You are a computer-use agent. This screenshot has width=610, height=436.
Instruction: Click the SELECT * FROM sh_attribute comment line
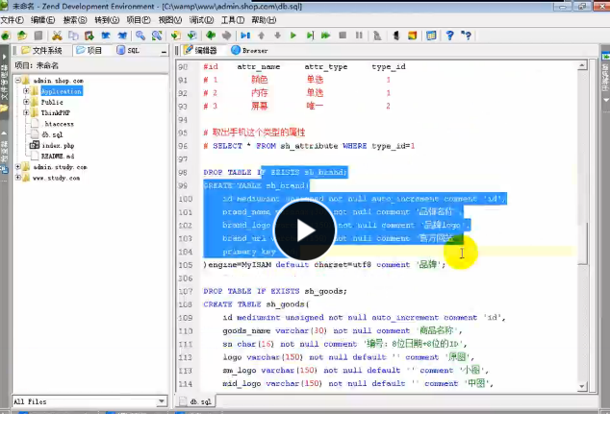(x=309, y=146)
